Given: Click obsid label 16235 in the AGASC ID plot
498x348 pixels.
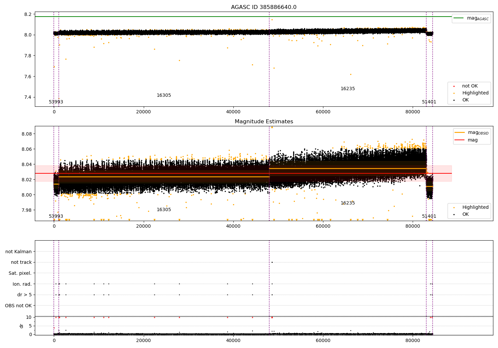Looking at the screenshot, I should [348, 89].
